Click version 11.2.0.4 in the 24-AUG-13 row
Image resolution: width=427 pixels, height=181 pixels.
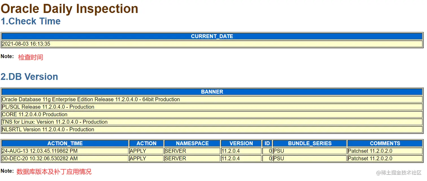(x=241, y=151)
